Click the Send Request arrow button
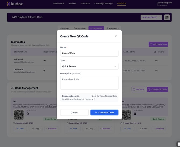The image size is (180, 147). (151, 17)
